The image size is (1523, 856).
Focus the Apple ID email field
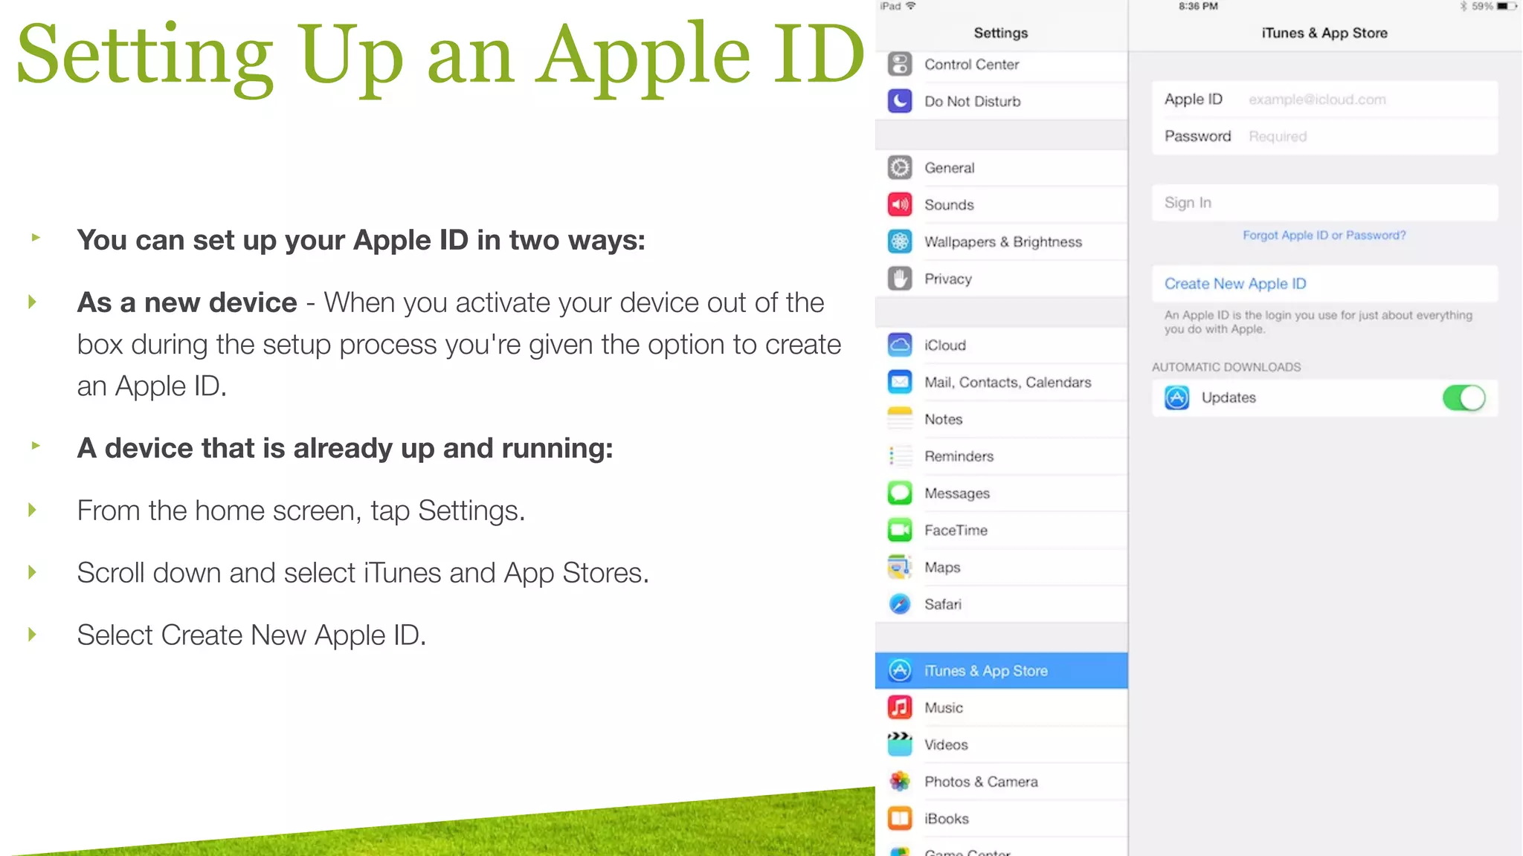coord(1325,100)
